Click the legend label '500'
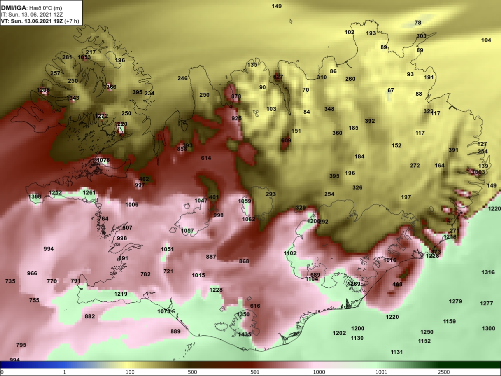The image size is (501, 376). tap(192, 372)
